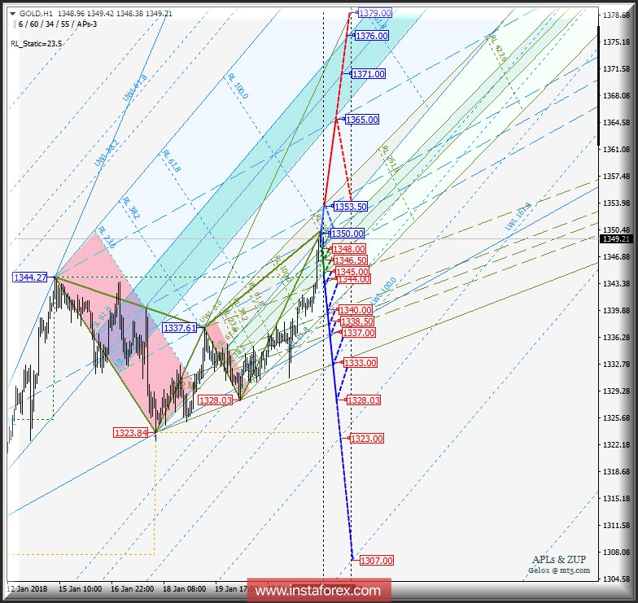The image size is (638, 603).
Task: Select the GOLD,H1 symbol title text
Action: point(36,13)
